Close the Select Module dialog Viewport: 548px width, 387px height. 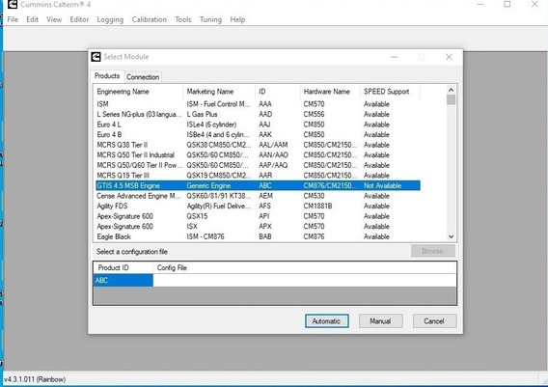(x=449, y=57)
